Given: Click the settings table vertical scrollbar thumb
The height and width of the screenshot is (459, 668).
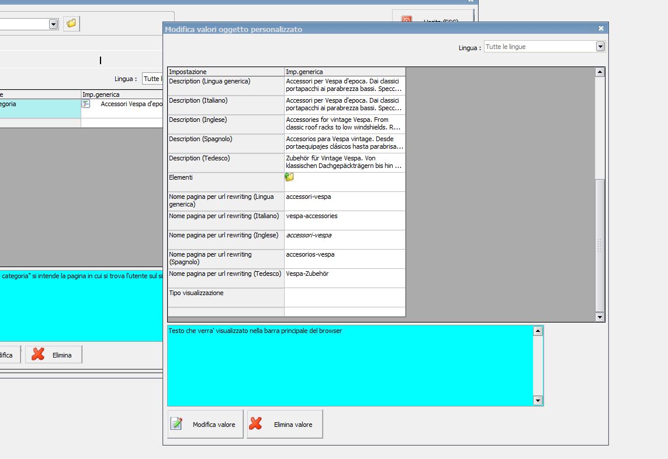Looking at the screenshot, I should pyautogui.click(x=600, y=245).
